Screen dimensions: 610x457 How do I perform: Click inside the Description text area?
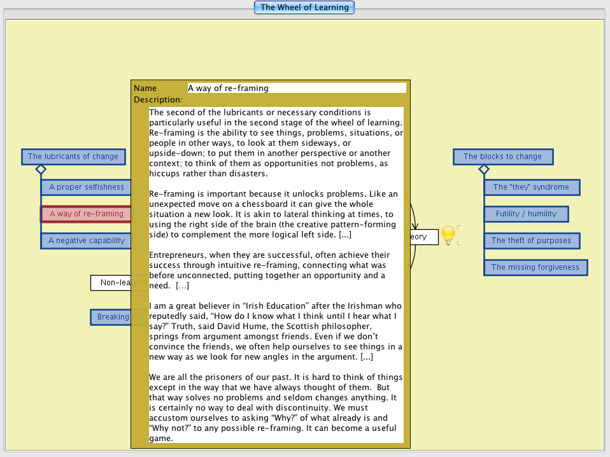276,274
